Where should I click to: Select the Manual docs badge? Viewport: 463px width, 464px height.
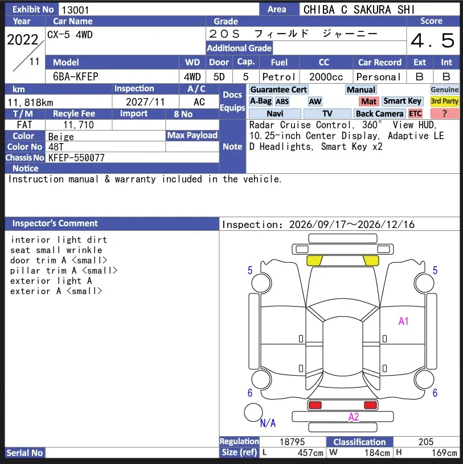click(x=360, y=89)
